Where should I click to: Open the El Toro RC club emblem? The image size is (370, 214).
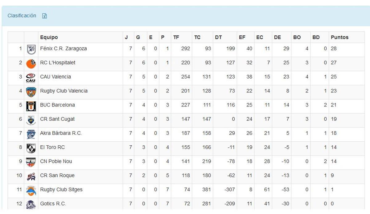click(x=31, y=147)
